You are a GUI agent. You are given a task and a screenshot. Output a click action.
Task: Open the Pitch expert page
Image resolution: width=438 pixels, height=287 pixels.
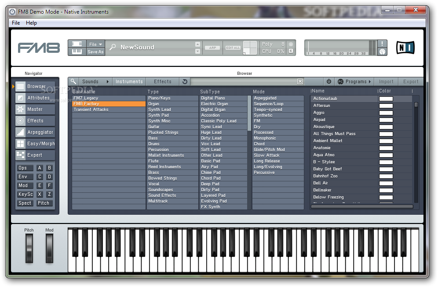click(44, 203)
